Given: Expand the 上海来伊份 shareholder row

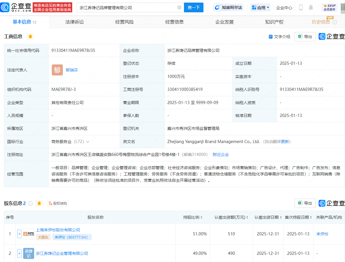Looking at the screenshot, I should (19, 234).
